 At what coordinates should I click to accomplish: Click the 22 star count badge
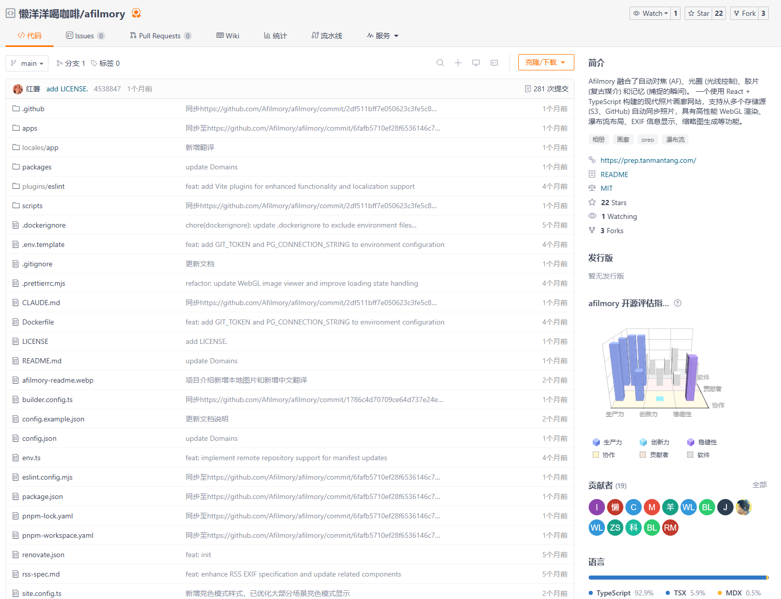click(719, 13)
